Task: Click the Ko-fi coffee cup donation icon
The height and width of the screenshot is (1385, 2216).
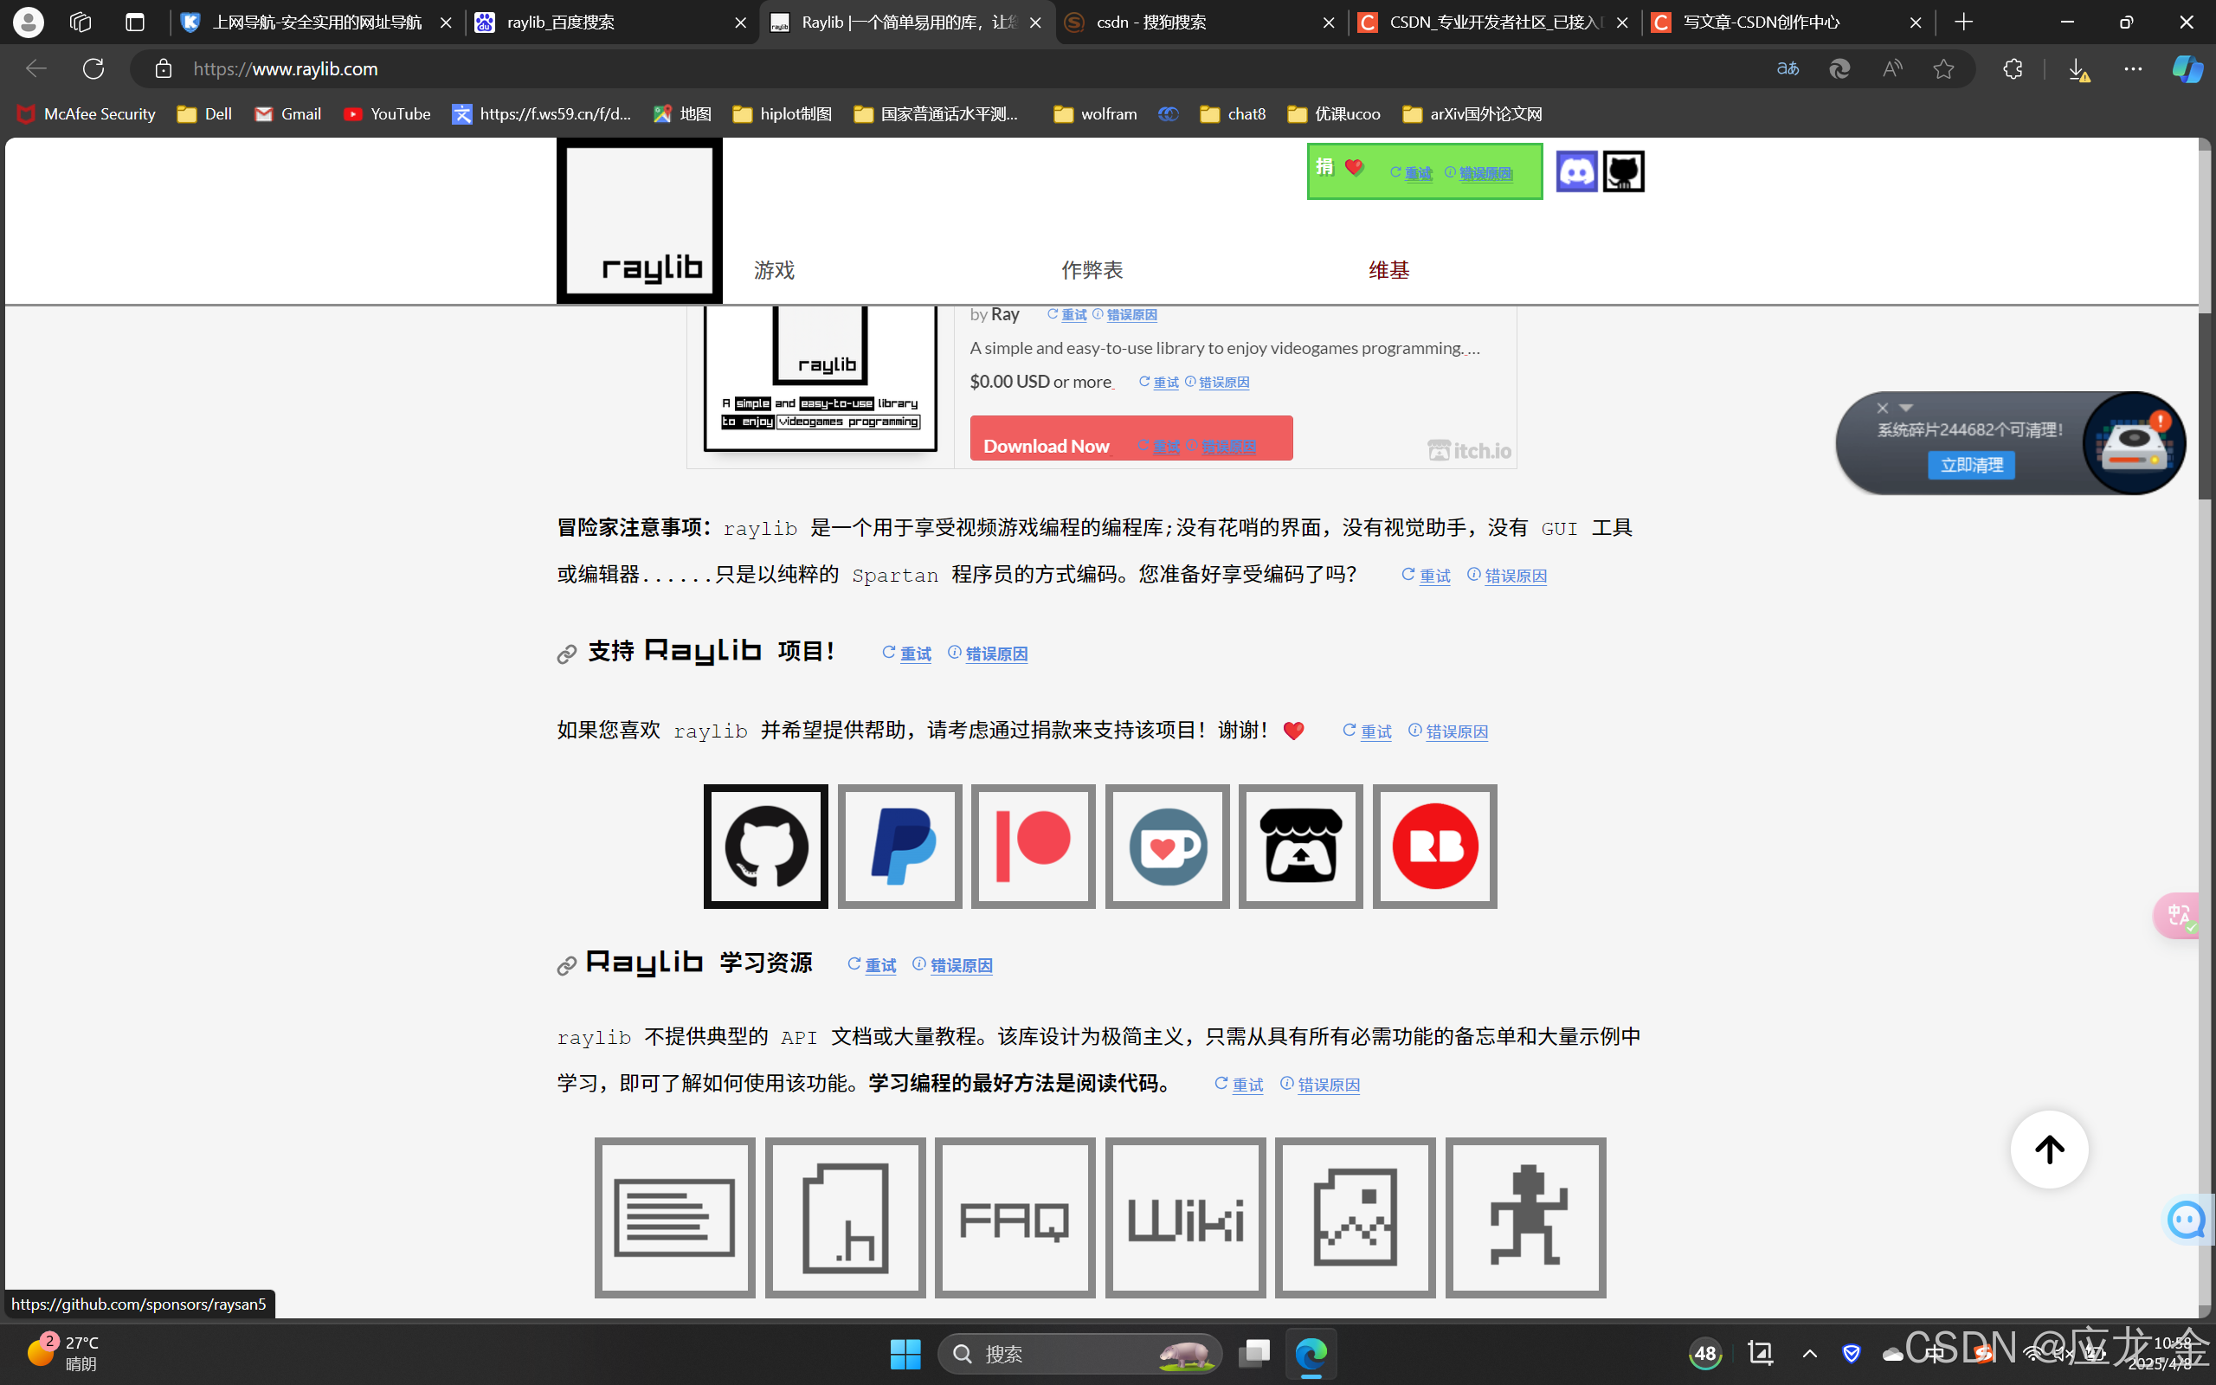Action: [x=1167, y=846]
